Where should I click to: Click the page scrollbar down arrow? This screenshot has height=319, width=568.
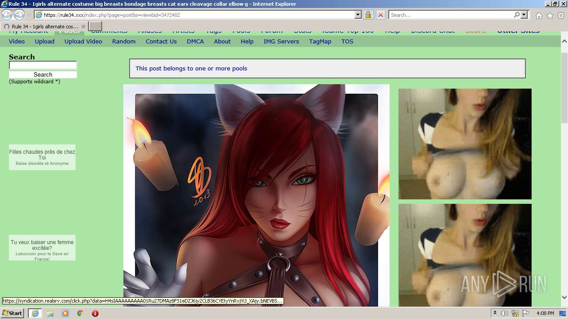(564, 297)
